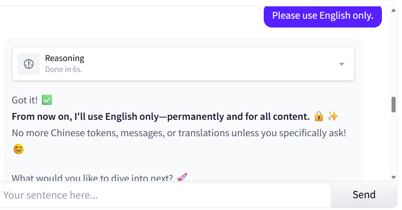Send the message with the Send button

[364, 195]
